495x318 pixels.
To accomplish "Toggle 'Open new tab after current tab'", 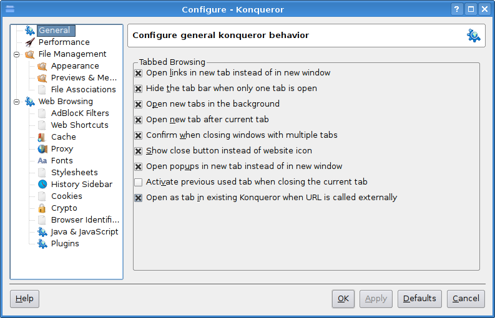I will click(x=139, y=120).
